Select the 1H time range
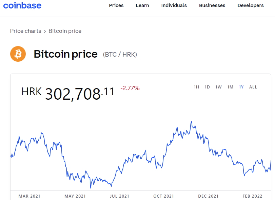The image size is (275, 200). 196,87
